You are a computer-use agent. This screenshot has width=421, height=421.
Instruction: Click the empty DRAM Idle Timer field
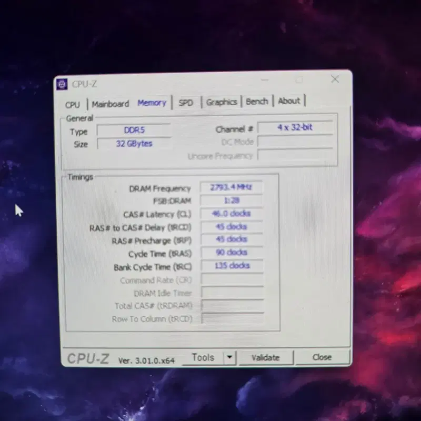(x=233, y=293)
